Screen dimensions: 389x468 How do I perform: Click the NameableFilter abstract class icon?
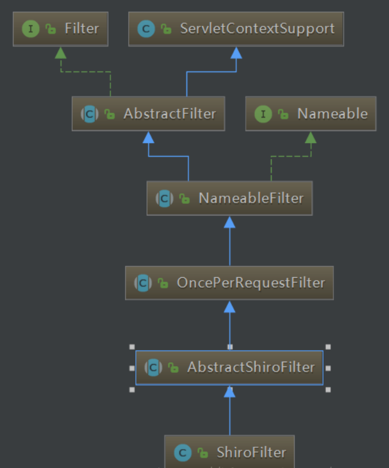pos(165,199)
